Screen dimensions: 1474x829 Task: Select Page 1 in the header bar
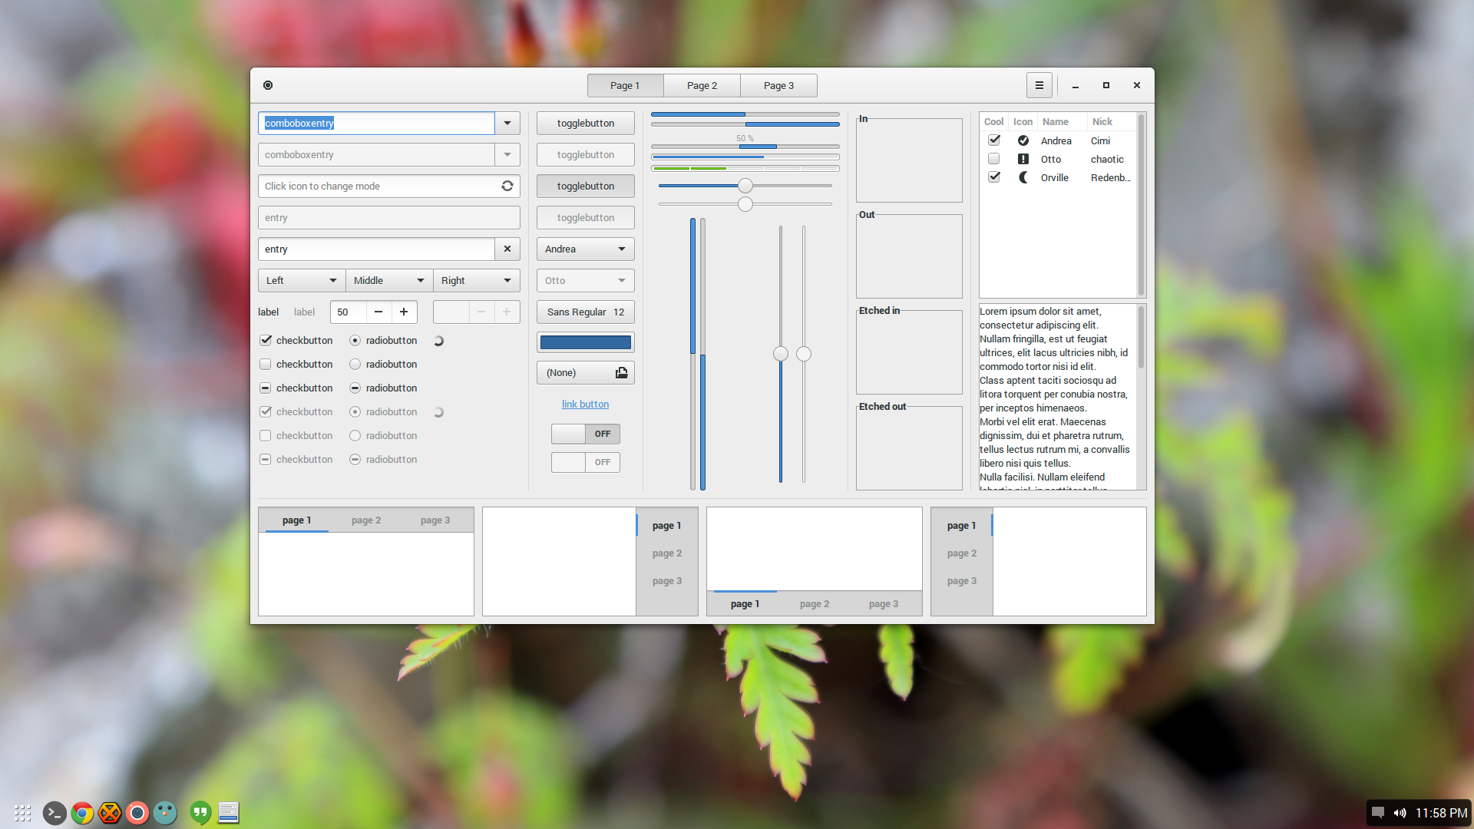625,85
